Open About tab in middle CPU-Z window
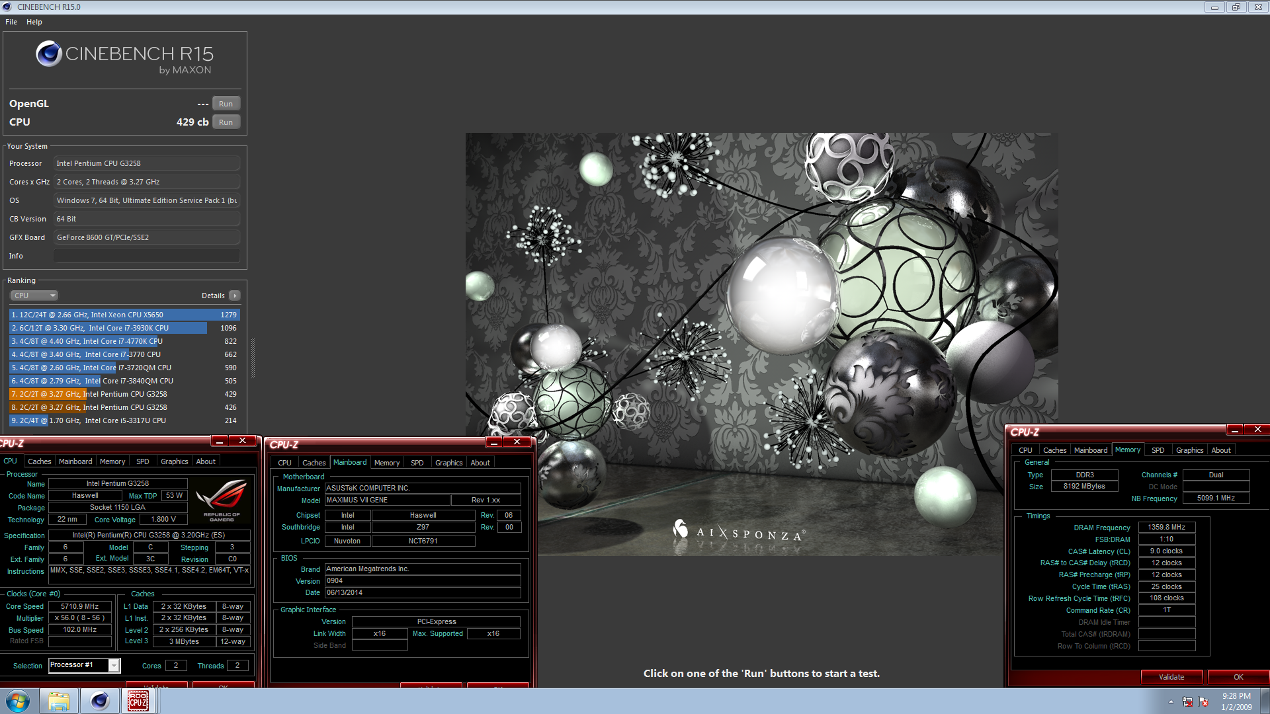This screenshot has height=714, width=1270. coord(480,463)
